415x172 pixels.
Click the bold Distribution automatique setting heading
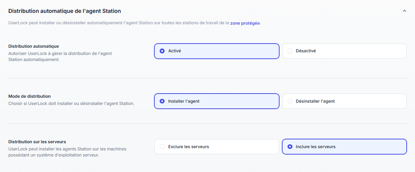point(33,46)
